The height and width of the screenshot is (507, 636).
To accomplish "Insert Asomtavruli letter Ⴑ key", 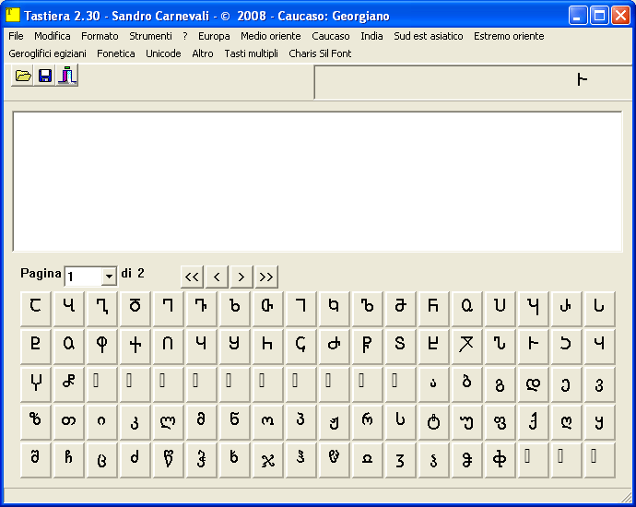I will tap(601, 308).
